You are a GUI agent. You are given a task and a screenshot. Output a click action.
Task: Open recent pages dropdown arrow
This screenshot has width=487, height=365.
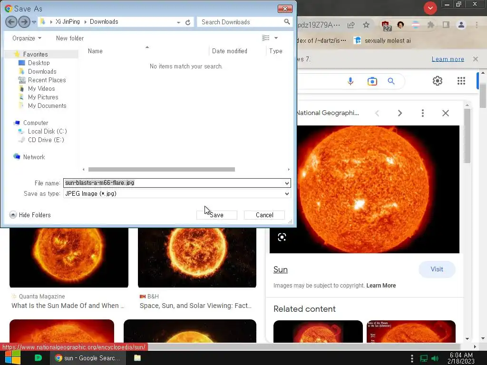(34, 22)
